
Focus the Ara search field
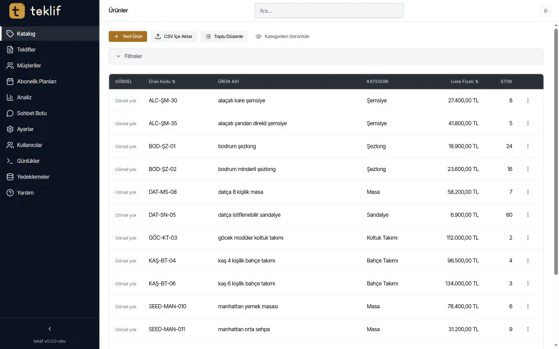328,10
